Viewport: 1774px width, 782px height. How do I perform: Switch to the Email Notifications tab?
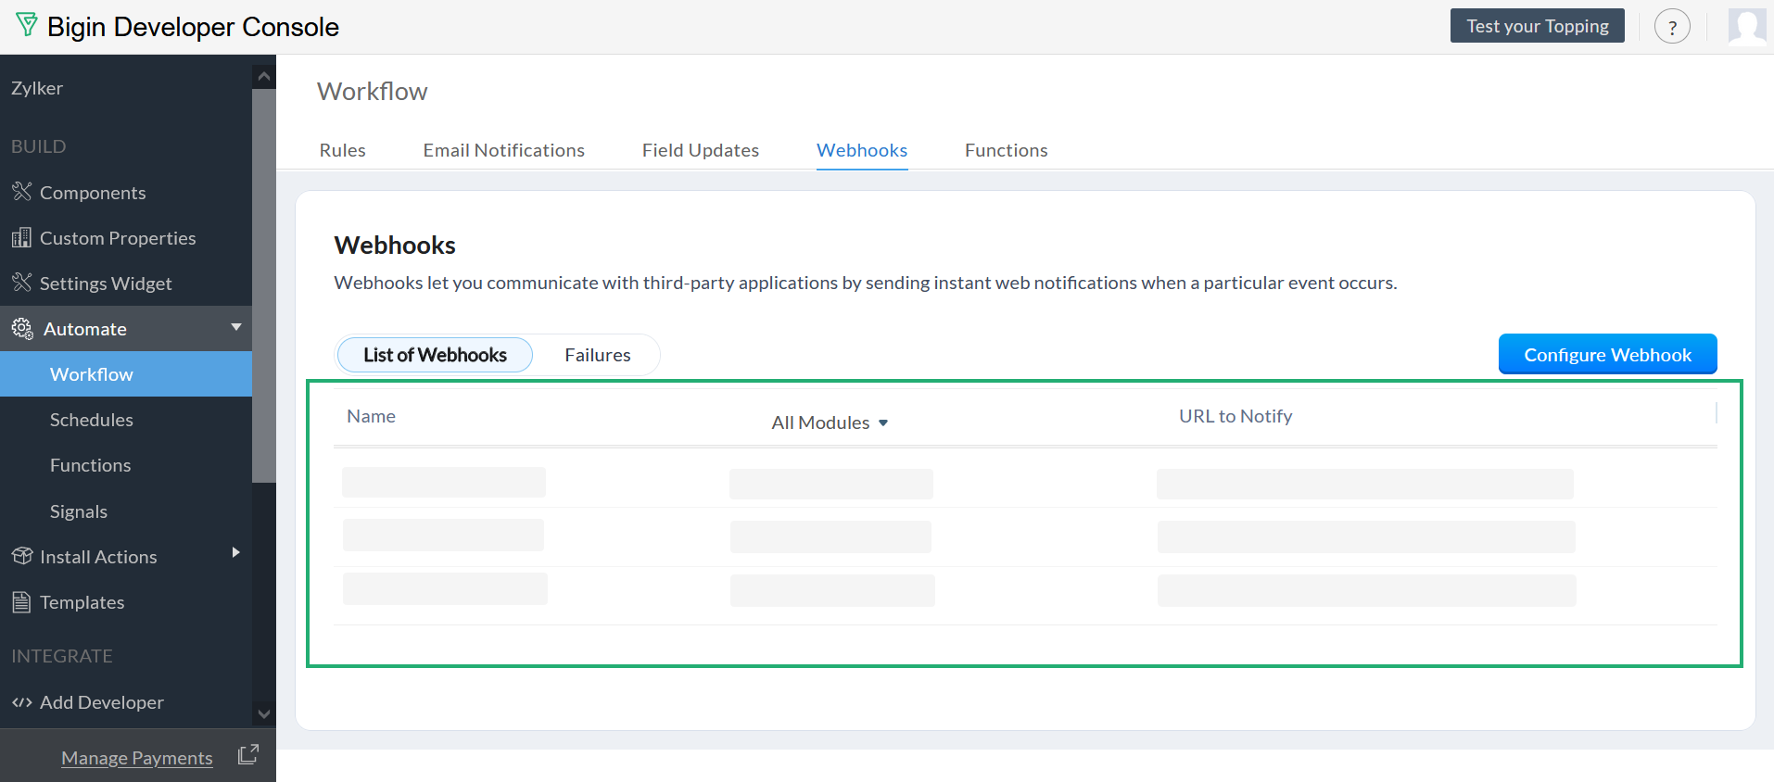click(503, 150)
